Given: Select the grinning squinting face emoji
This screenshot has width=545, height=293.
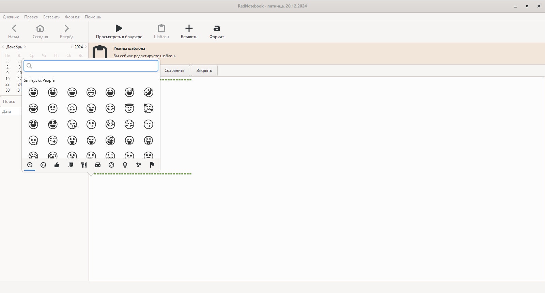Looking at the screenshot, I should click(110, 92).
